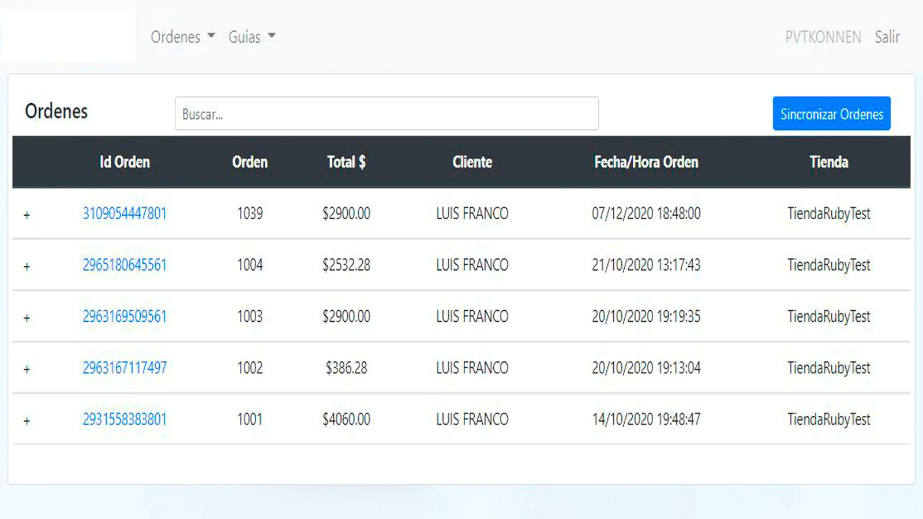The width and height of the screenshot is (923, 519).
Task: Click TiendaRubyTest in order 1004 row
Action: [829, 265]
